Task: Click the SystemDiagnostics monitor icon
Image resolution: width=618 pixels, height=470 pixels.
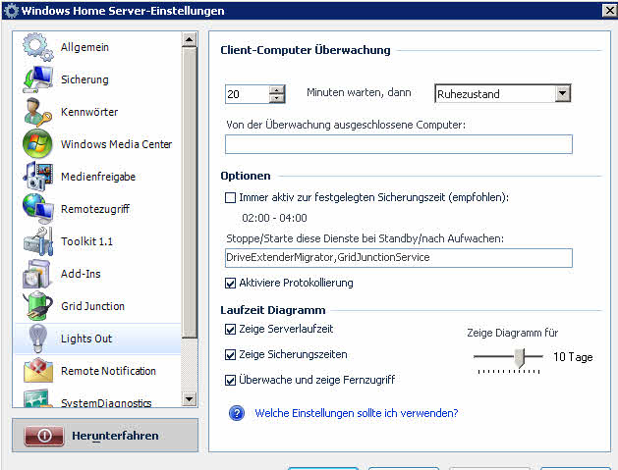Action: 38,398
